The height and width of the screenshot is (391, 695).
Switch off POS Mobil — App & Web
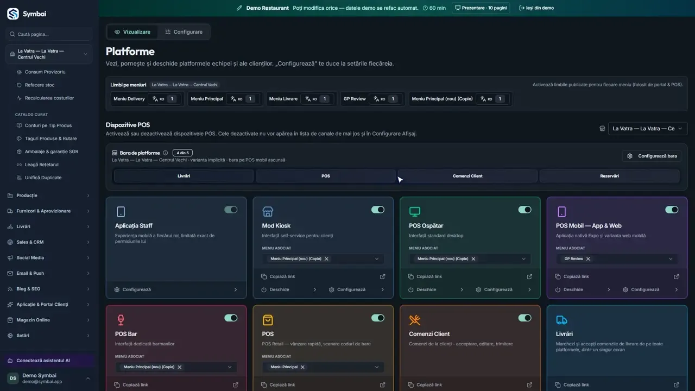pyautogui.click(x=672, y=210)
